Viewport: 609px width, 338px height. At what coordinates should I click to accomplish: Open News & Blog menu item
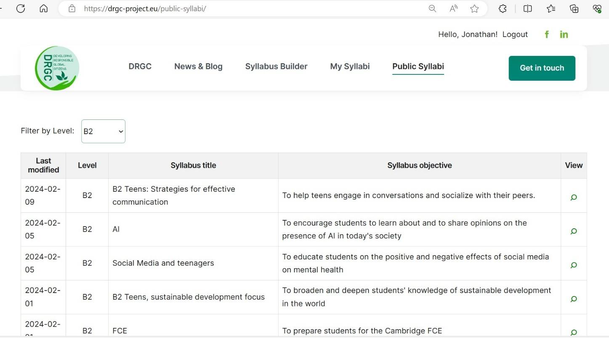pos(198,66)
